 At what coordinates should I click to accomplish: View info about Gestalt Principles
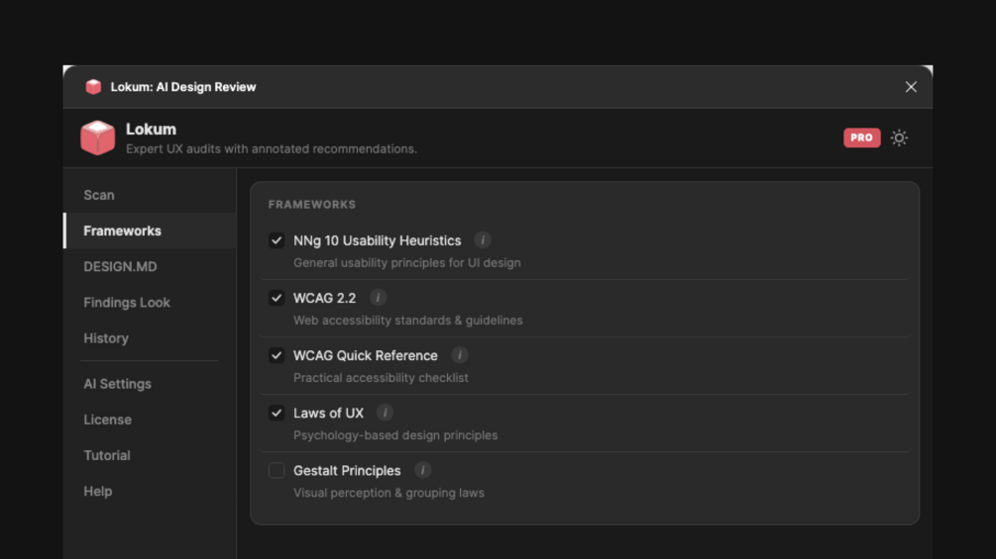click(423, 470)
